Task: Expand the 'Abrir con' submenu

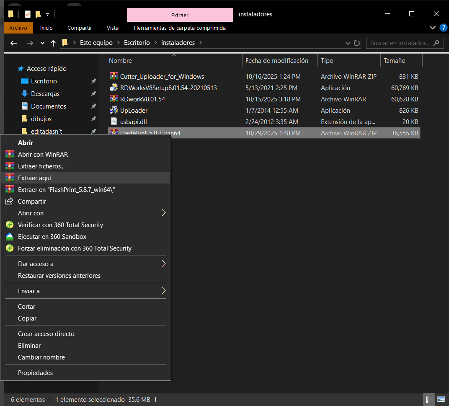Action: pyautogui.click(x=163, y=213)
